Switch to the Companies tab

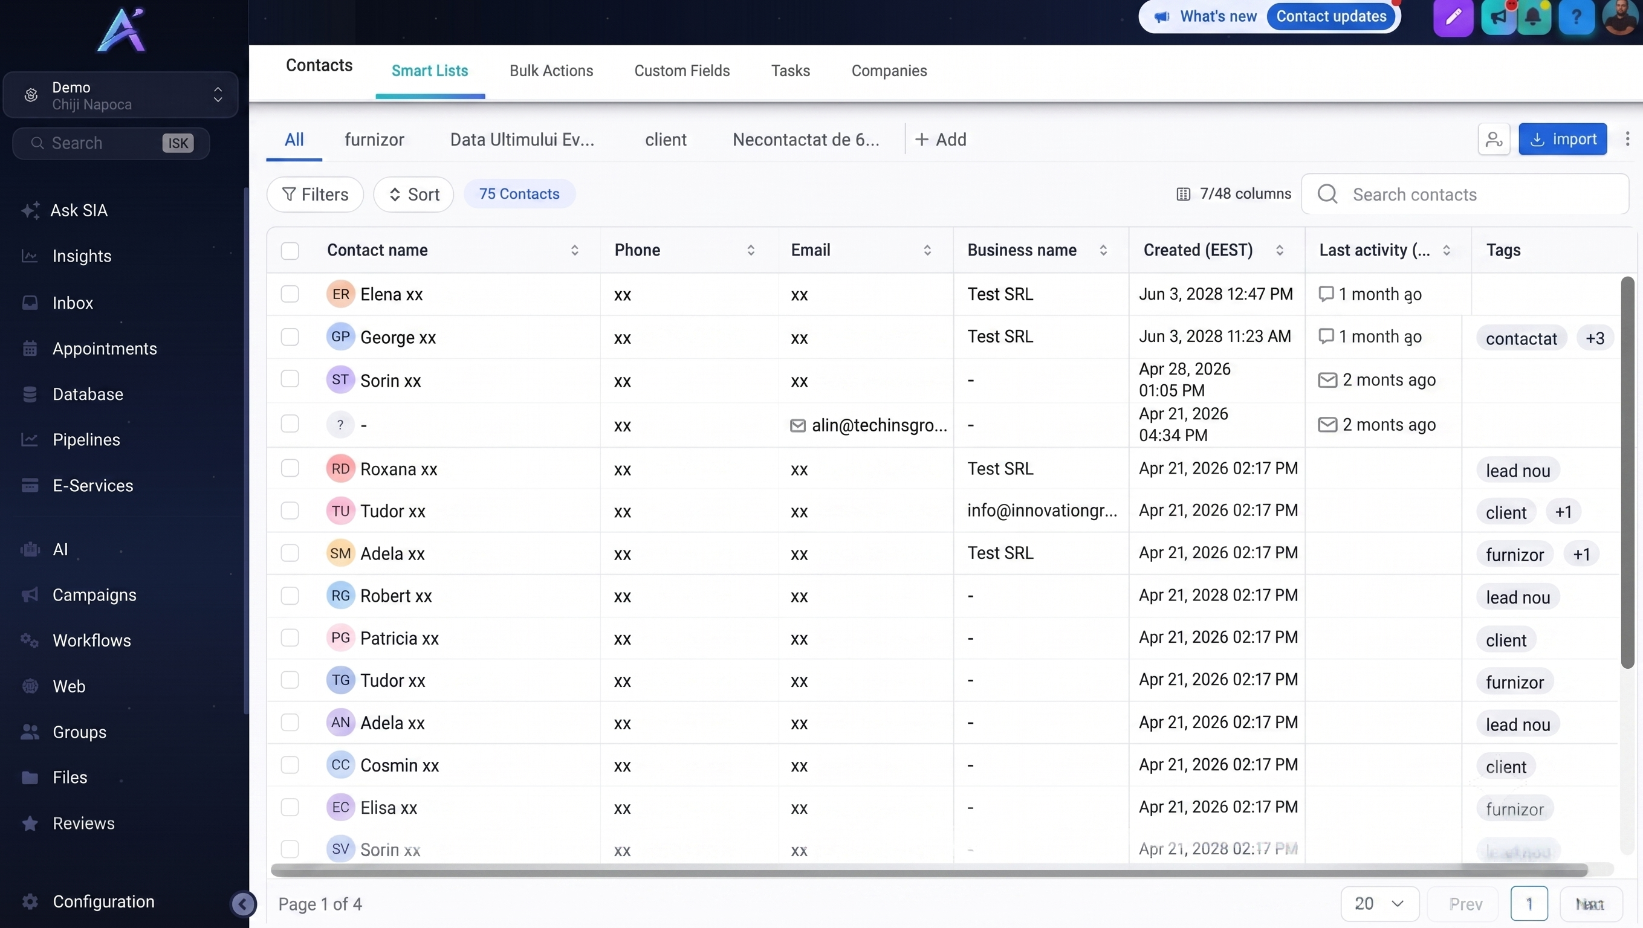[x=889, y=71]
